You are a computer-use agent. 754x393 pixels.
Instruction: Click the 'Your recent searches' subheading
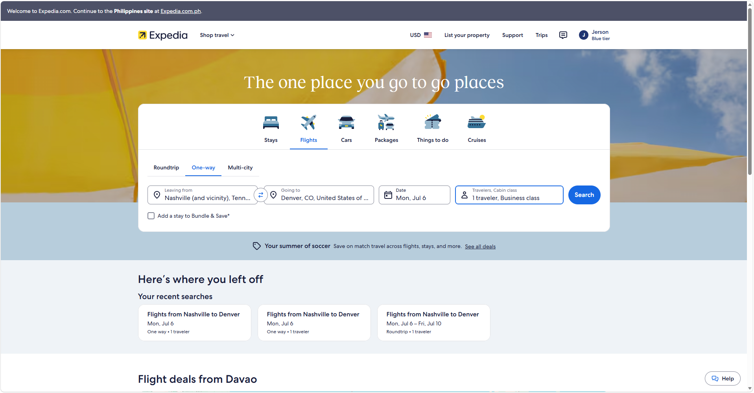(x=175, y=297)
